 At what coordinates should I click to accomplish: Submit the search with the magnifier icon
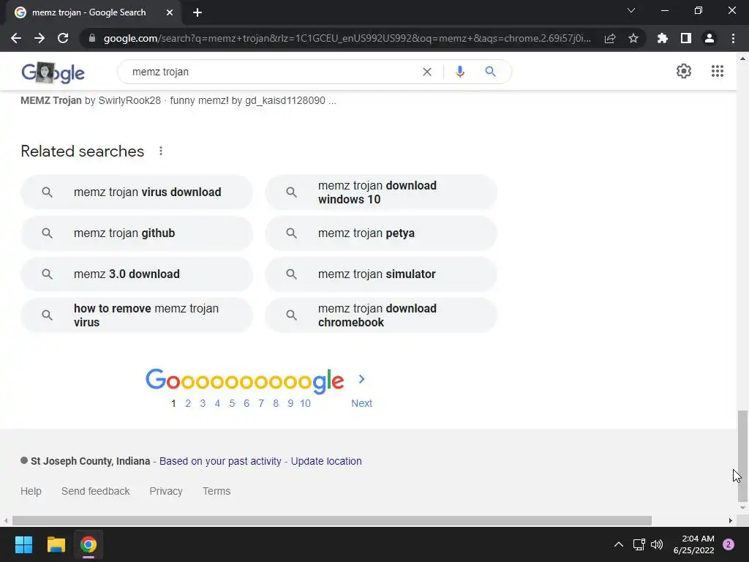pos(491,72)
